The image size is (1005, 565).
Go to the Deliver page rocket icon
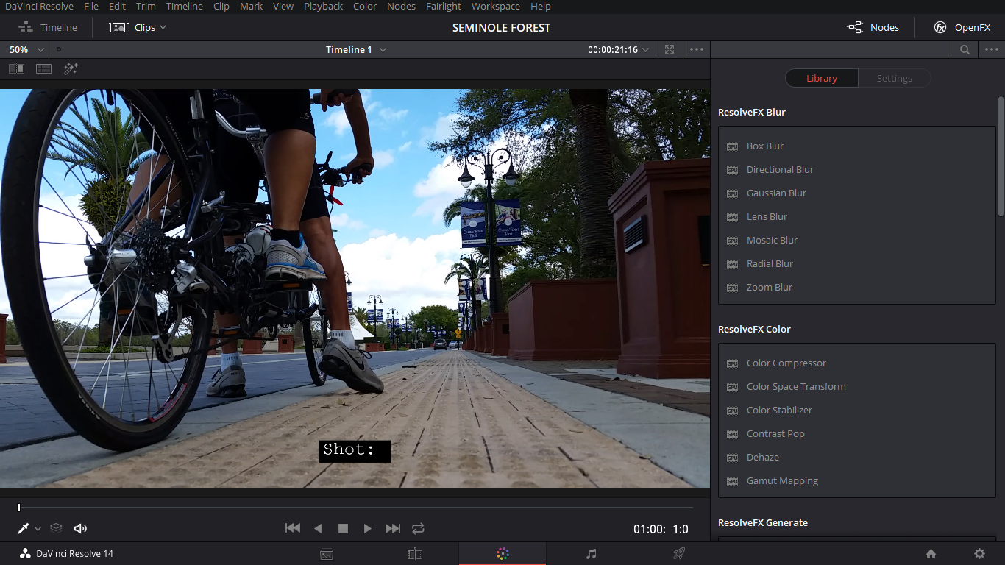coord(679,554)
